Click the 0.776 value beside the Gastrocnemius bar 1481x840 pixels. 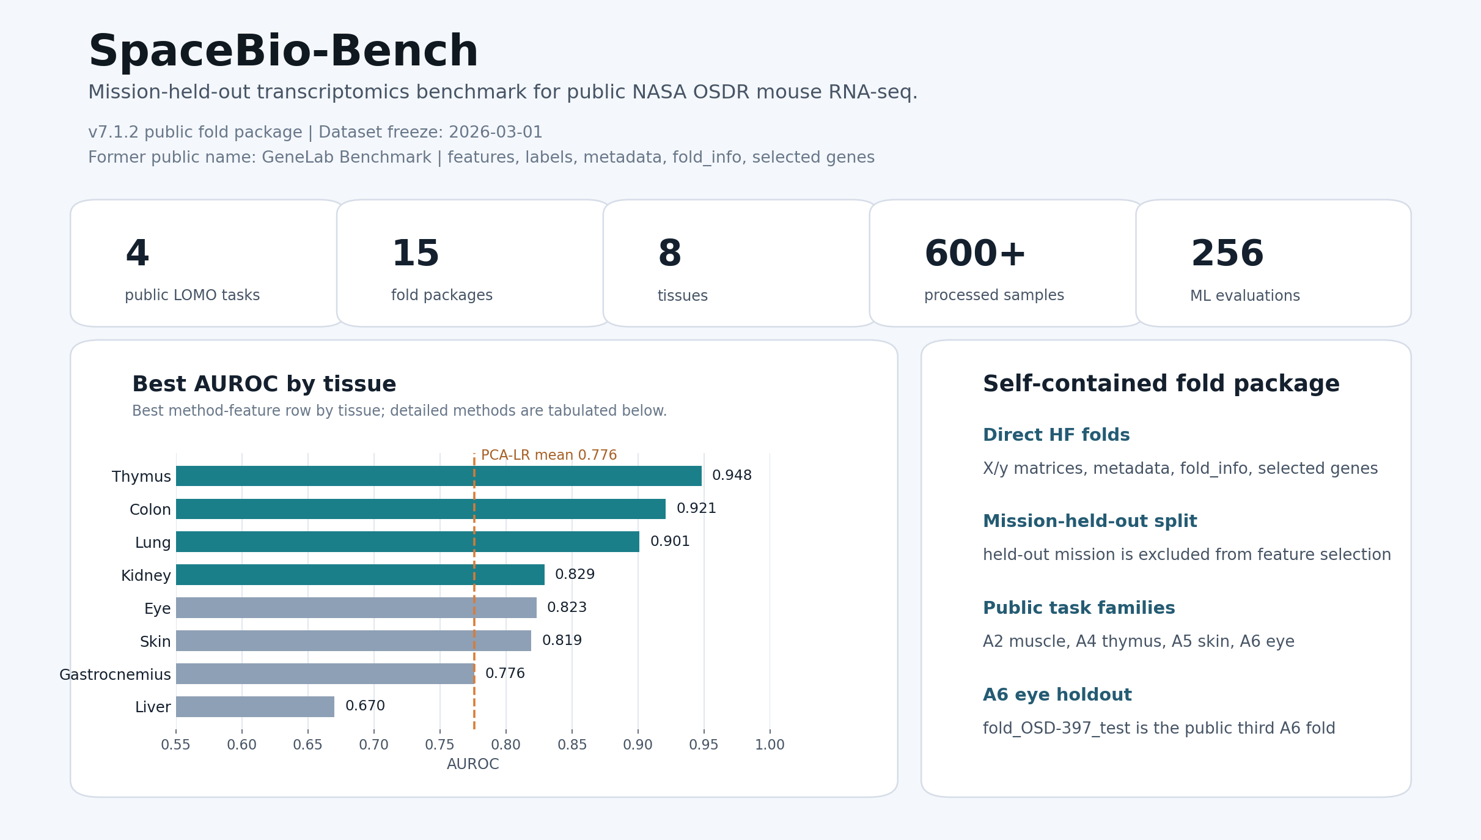click(505, 674)
